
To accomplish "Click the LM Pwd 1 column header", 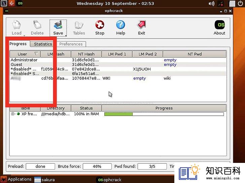I will pos(117,54).
